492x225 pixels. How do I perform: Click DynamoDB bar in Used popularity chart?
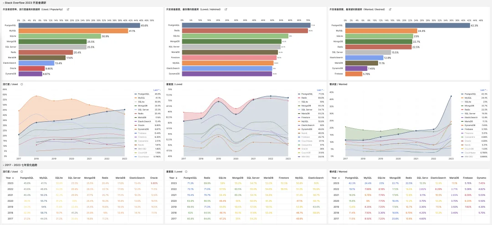pos(30,74)
